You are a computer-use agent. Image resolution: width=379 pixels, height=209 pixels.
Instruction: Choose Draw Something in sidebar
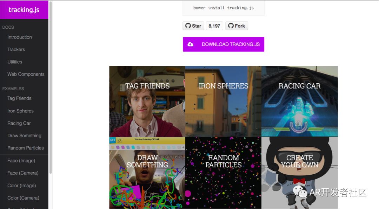coord(25,135)
